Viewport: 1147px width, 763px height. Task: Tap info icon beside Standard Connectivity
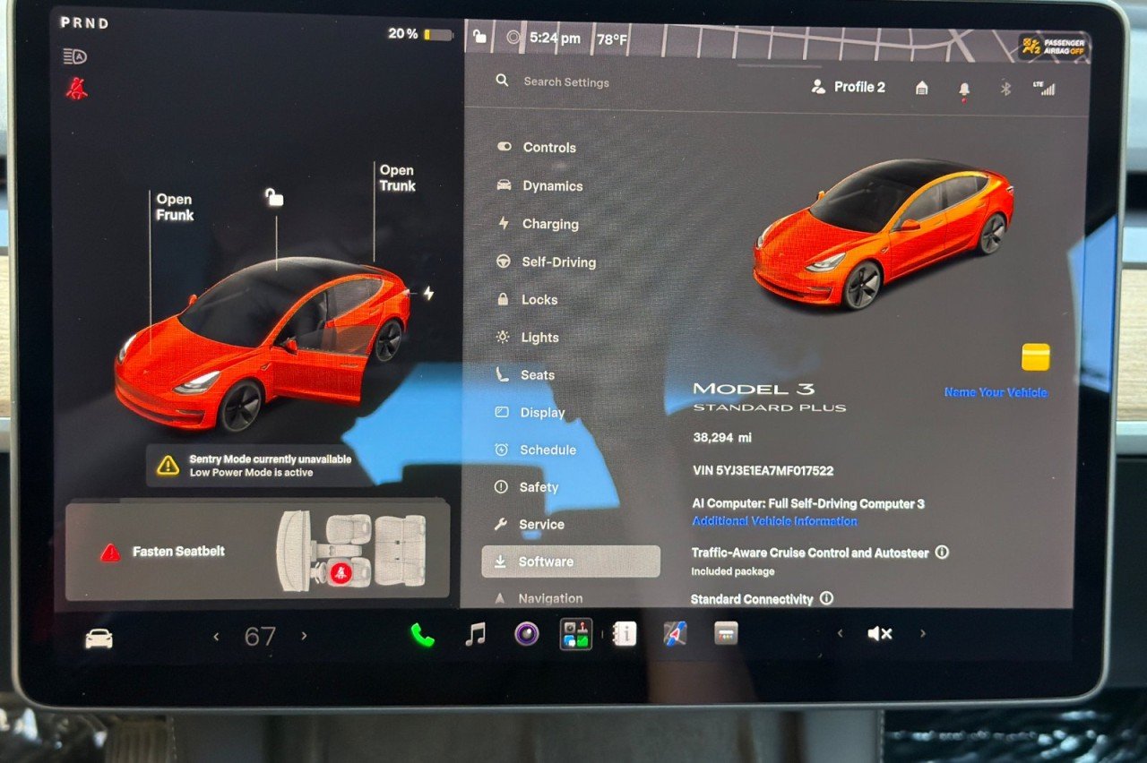826,598
